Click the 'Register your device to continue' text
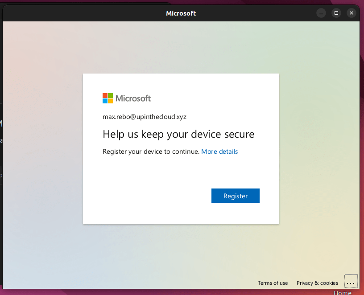Image resolution: width=364 pixels, height=295 pixels. pos(151,152)
